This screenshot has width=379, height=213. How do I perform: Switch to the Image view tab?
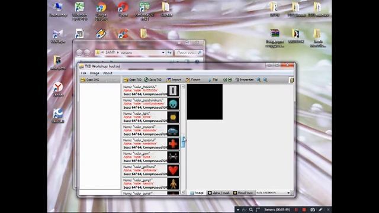click(197, 193)
